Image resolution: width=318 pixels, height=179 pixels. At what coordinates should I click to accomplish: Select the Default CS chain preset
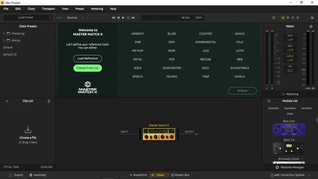10,54
